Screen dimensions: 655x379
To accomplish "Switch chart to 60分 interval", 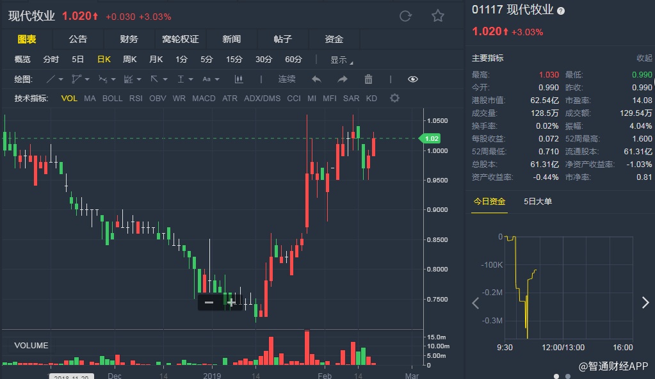I will pyautogui.click(x=293, y=60).
